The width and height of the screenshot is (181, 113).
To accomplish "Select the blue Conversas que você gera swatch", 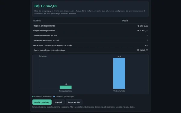I will [x=54, y=96].
